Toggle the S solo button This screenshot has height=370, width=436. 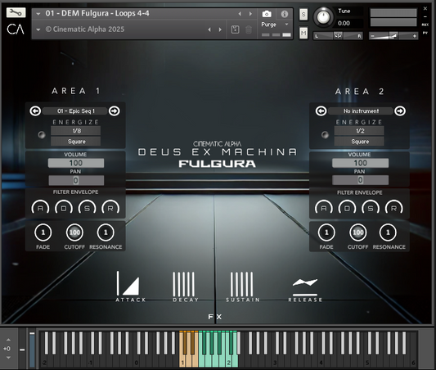tap(303, 14)
